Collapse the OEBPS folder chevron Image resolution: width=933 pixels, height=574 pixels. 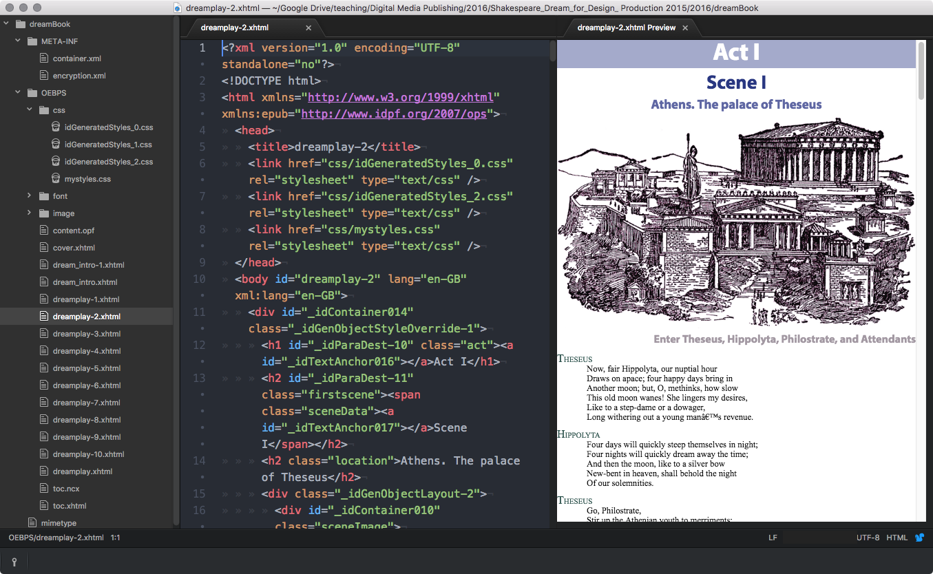point(18,93)
